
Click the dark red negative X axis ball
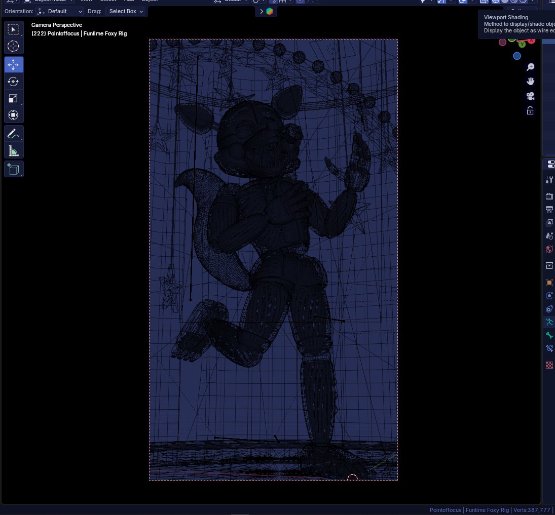coord(502,43)
